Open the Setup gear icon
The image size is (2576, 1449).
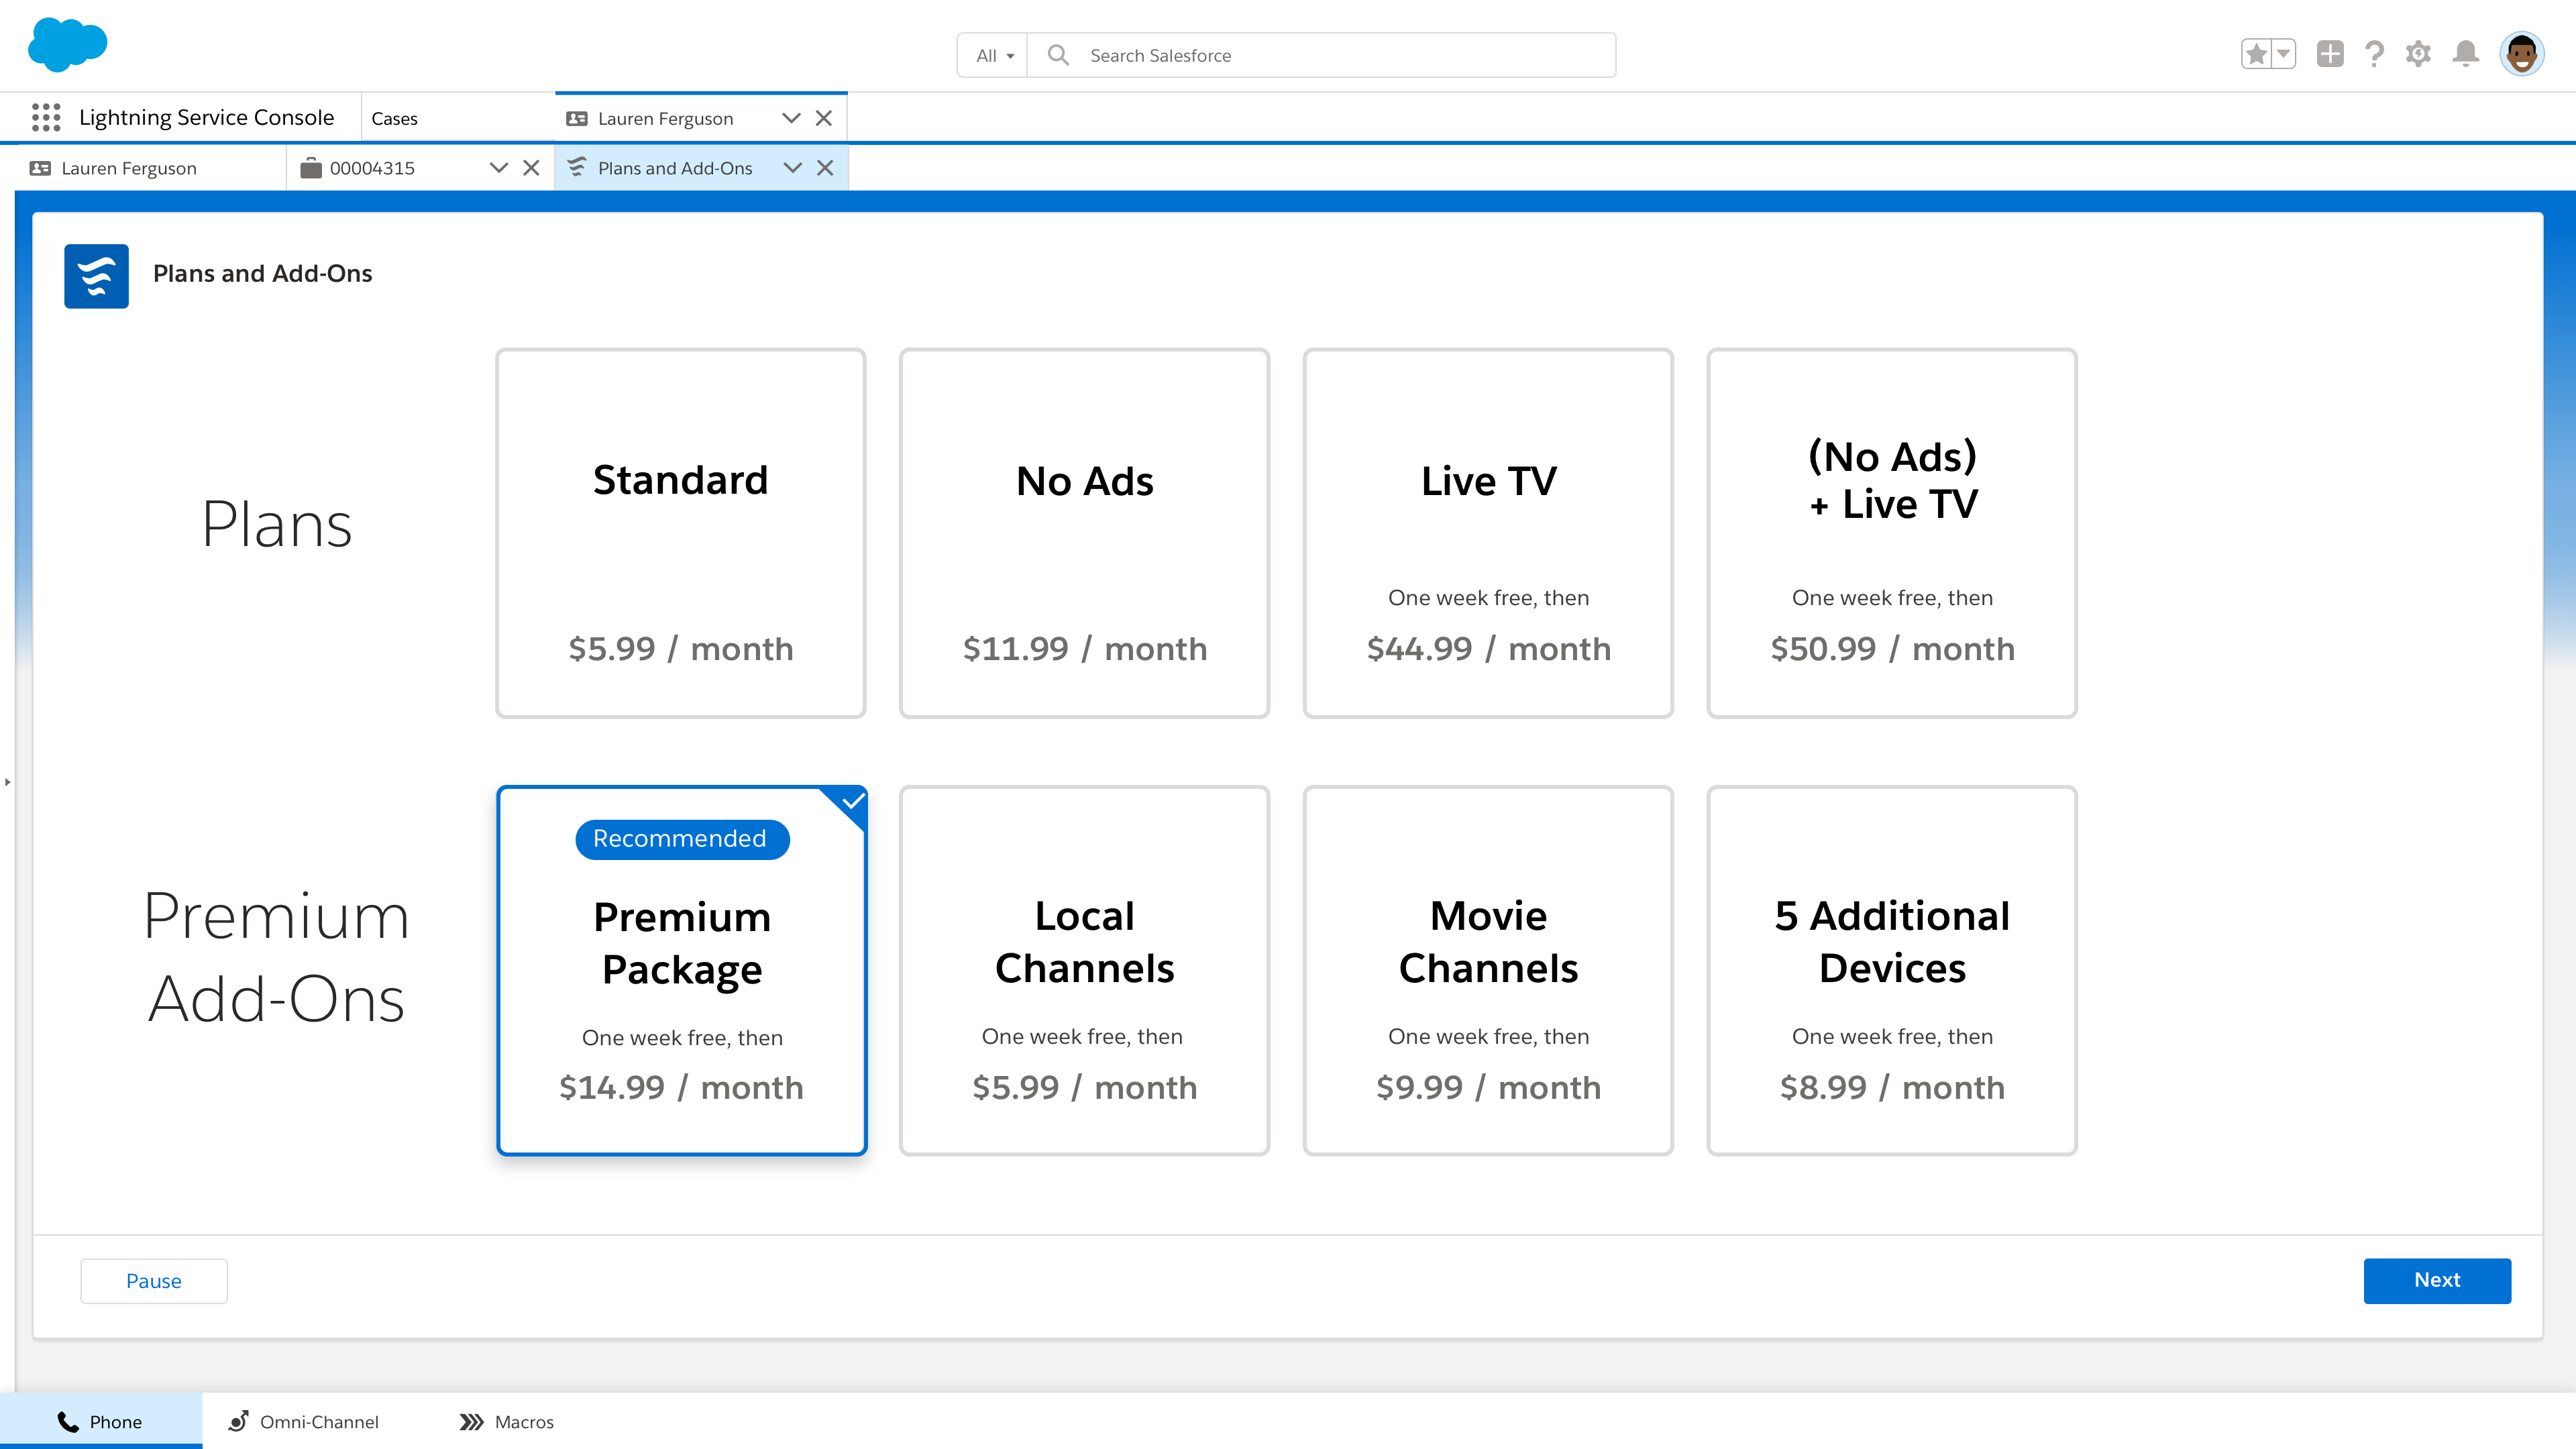pos(2418,54)
